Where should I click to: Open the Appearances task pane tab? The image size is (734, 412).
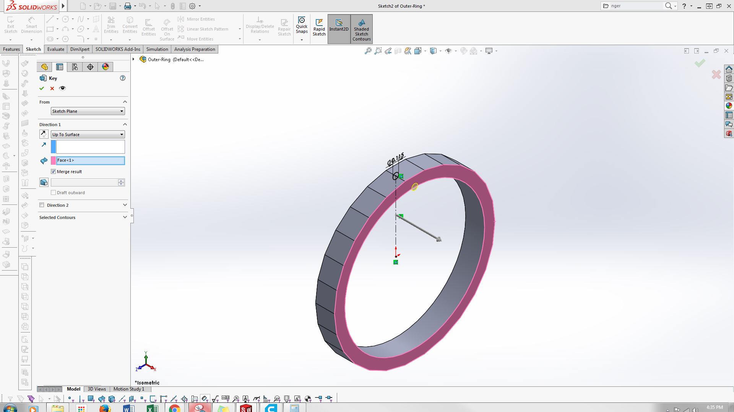[729, 106]
